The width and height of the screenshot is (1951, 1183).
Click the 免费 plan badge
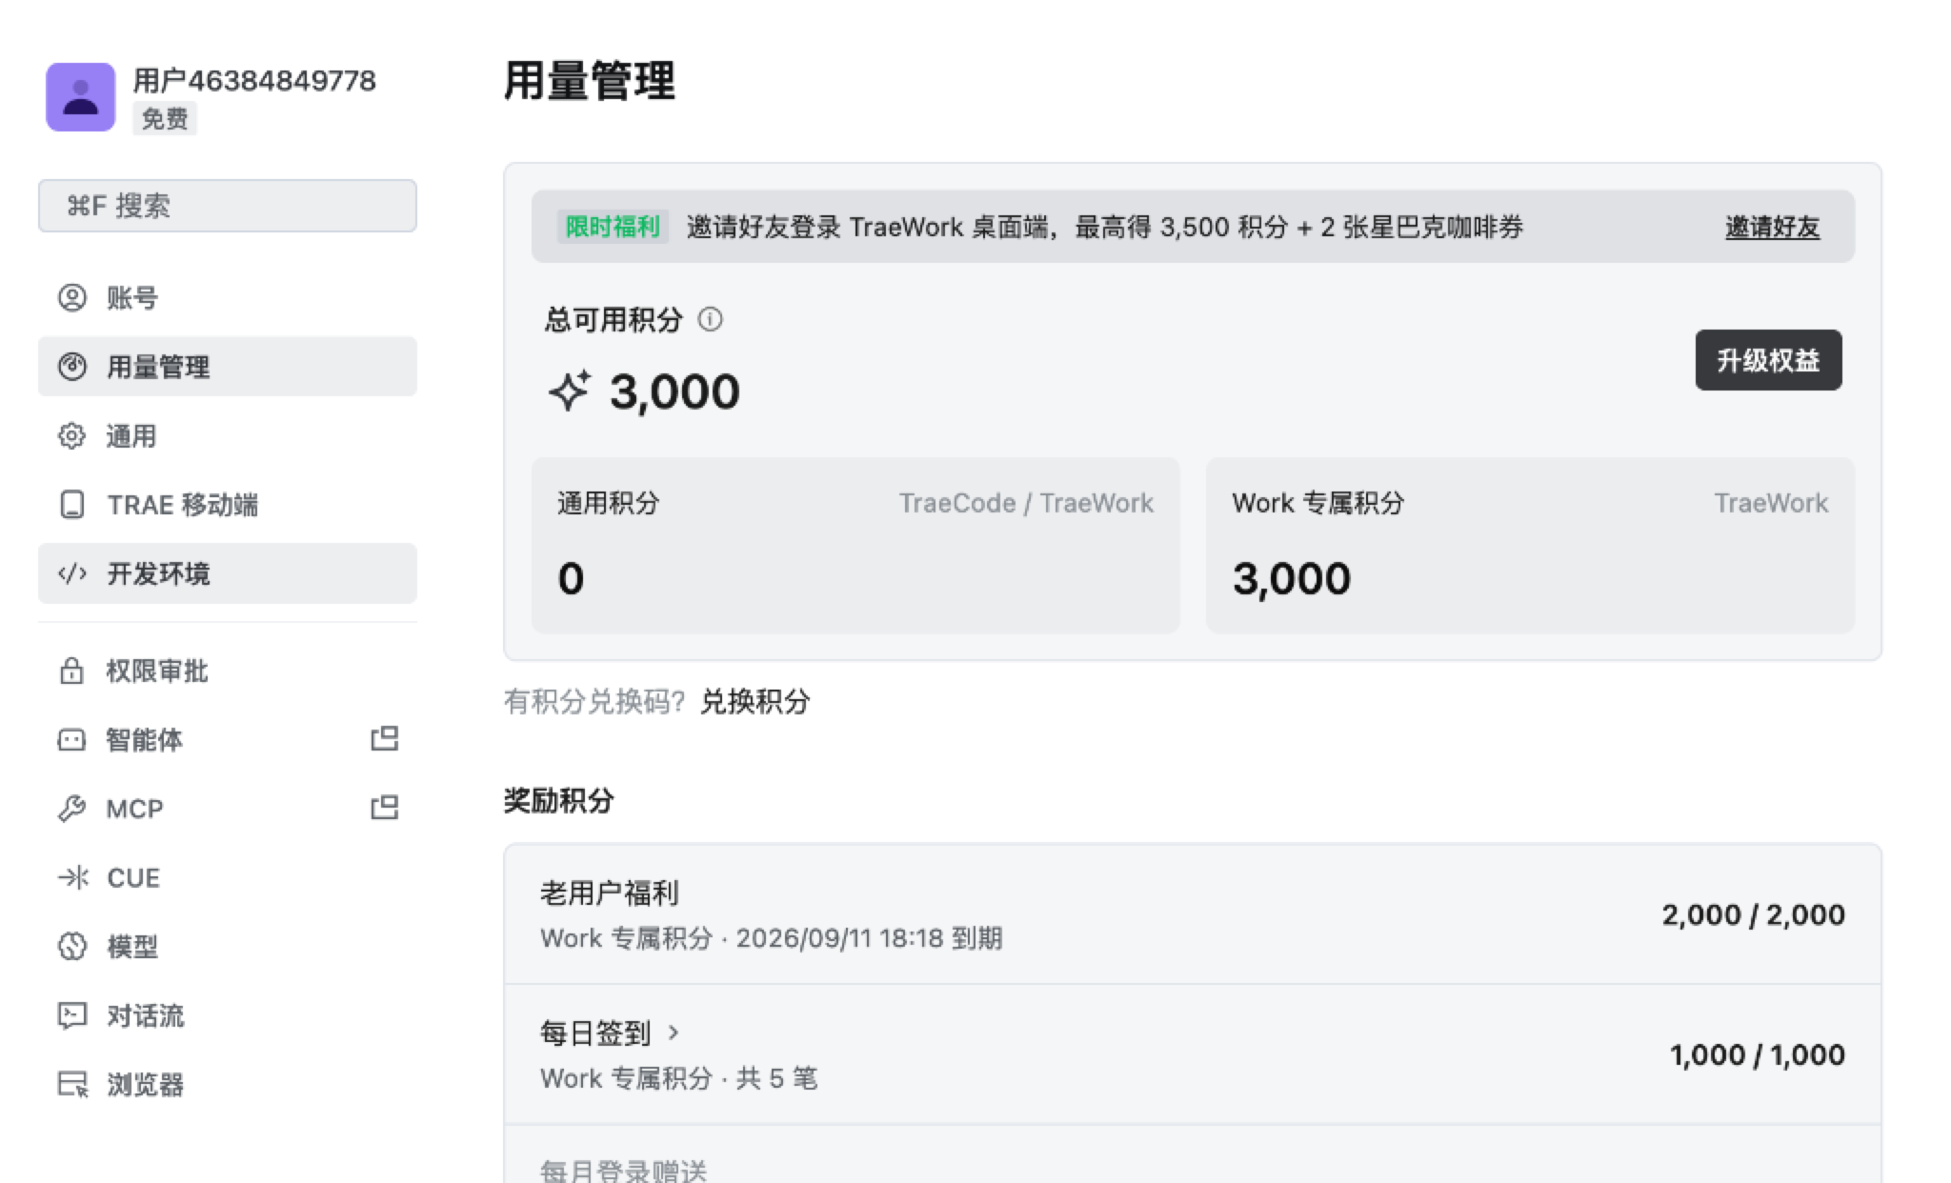coord(165,119)
